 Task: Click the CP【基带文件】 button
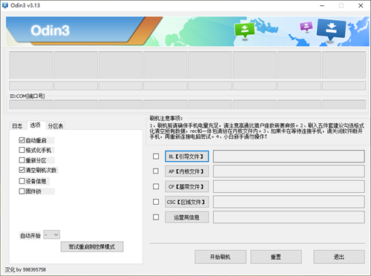click(x=187, y=186)
